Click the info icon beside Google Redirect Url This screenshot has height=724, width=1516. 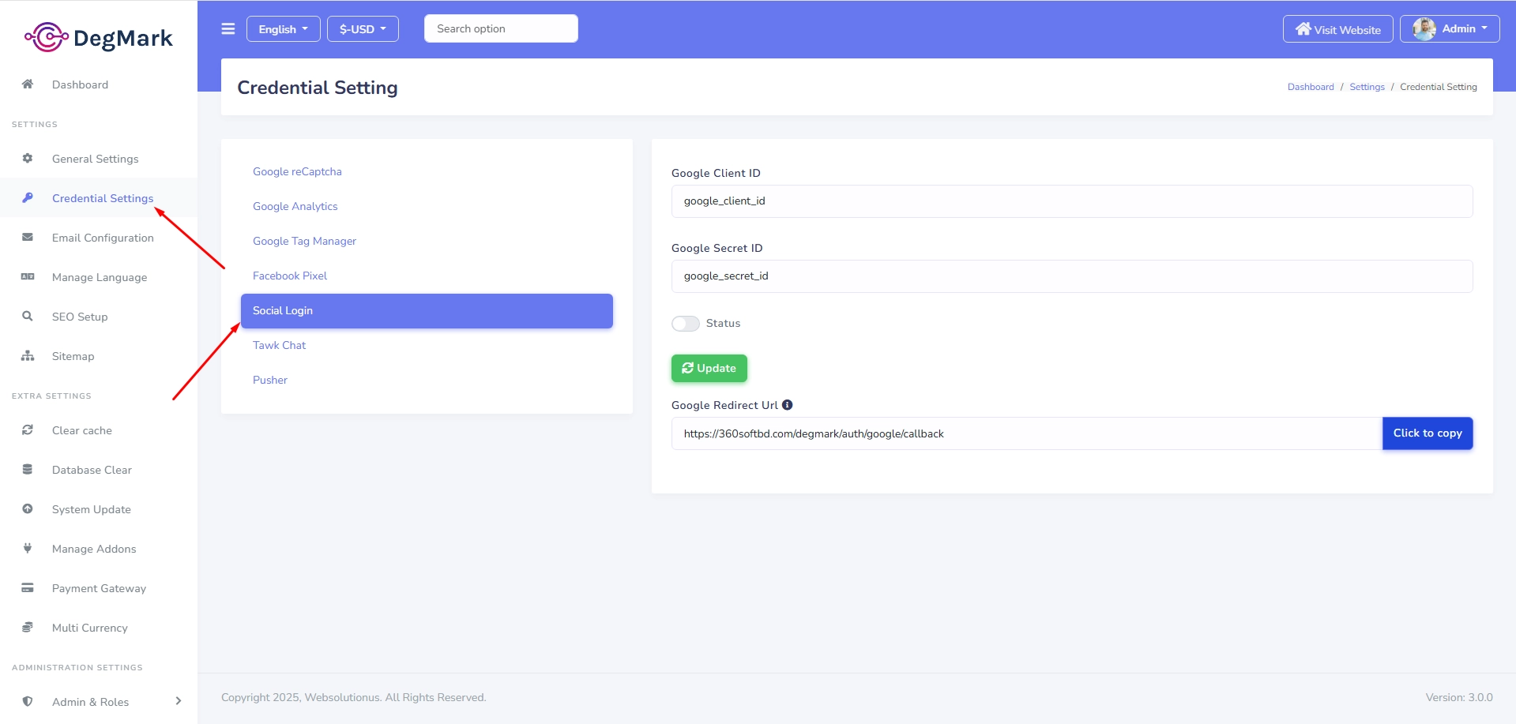(787, 405)
